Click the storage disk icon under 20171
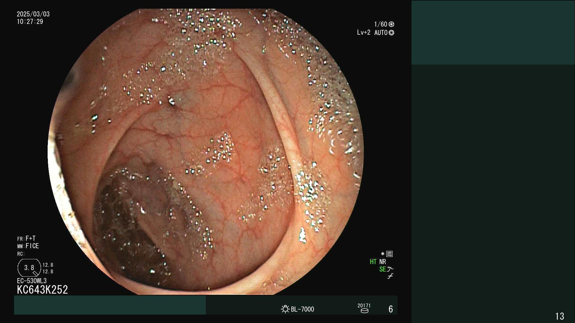This screenshot has height=323, width=575. click(364, 311)
